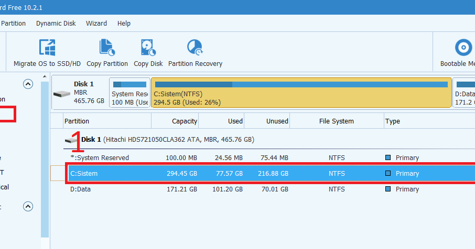The height and width of the screenshot is (249, 475).
Task: Collapse the lower left sidebar section
Action: point(28,207)
